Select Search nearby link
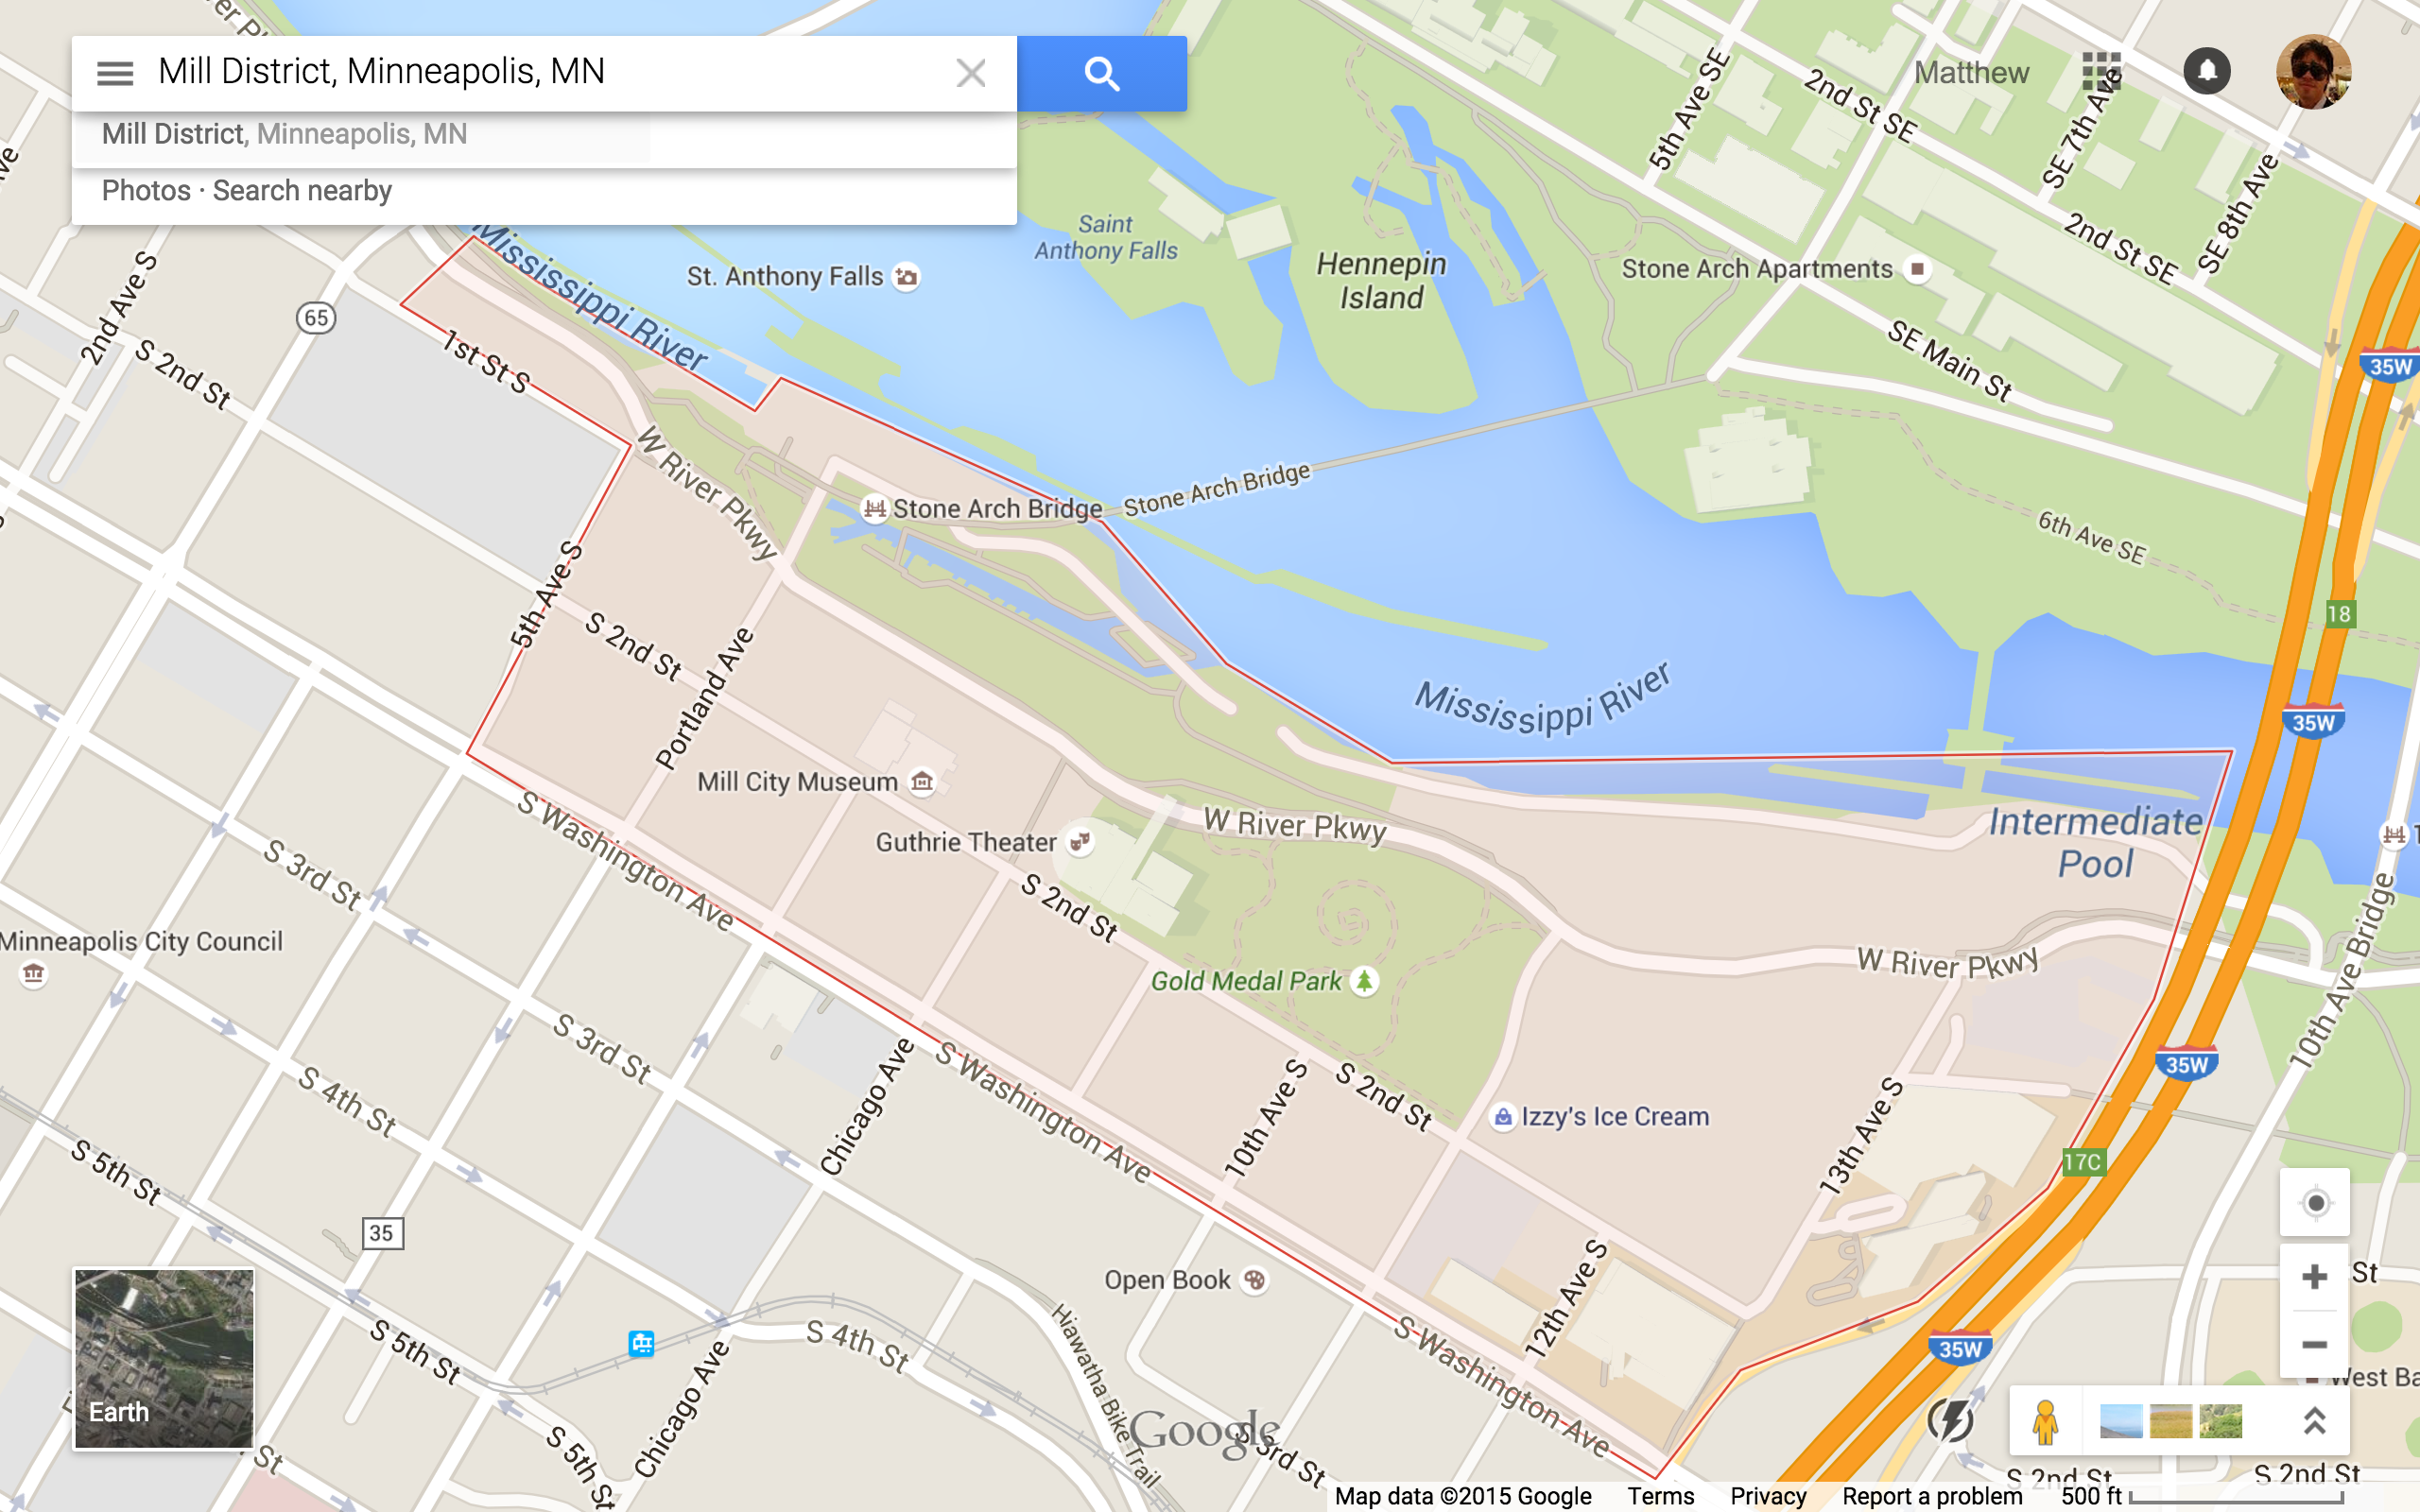 coord(302,191)
